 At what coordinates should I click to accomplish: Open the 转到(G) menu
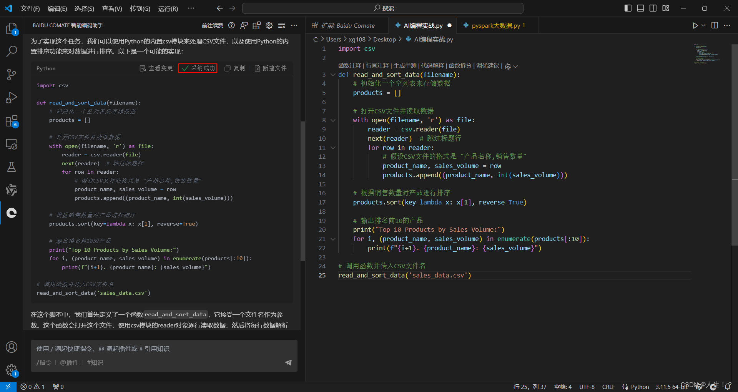click(x=140, y=8)
